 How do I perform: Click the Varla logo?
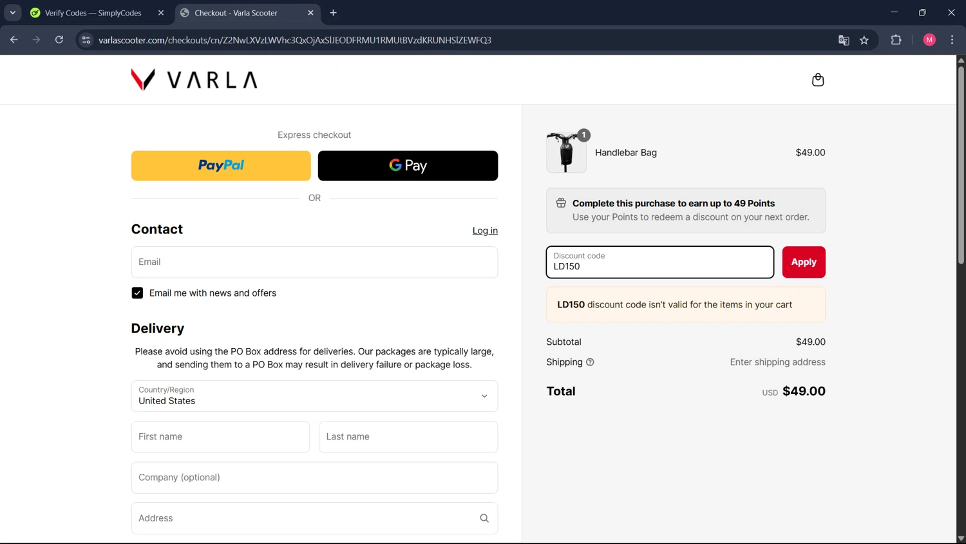tap(194, 80)
